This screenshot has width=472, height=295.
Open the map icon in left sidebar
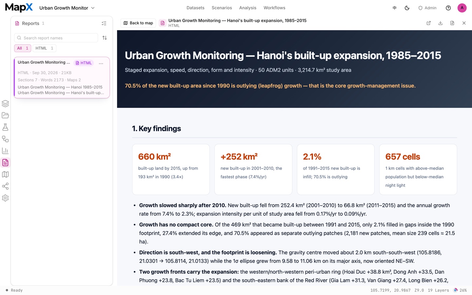(5, 174)
